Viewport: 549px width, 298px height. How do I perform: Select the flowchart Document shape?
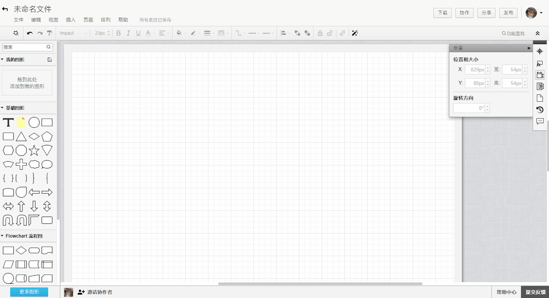[x=47, y=250]
